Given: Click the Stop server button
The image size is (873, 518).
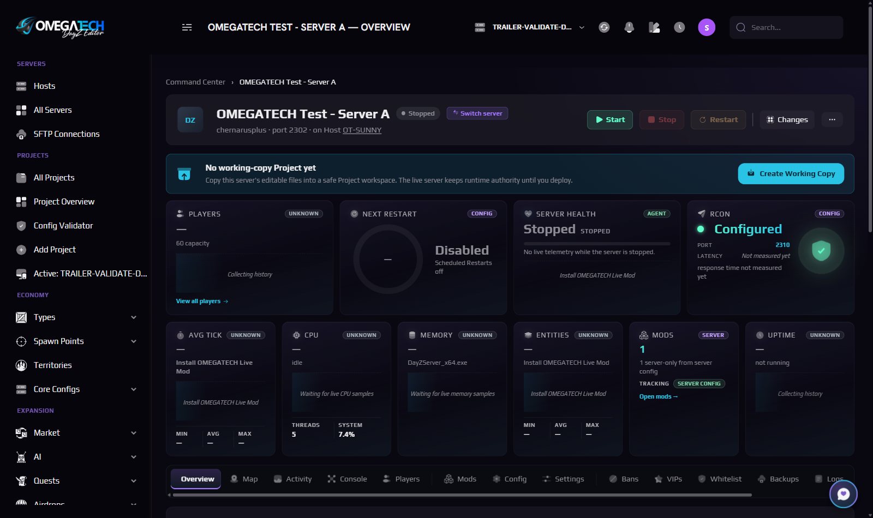Looking at the screenshot, I should click(x=662, y=120).
